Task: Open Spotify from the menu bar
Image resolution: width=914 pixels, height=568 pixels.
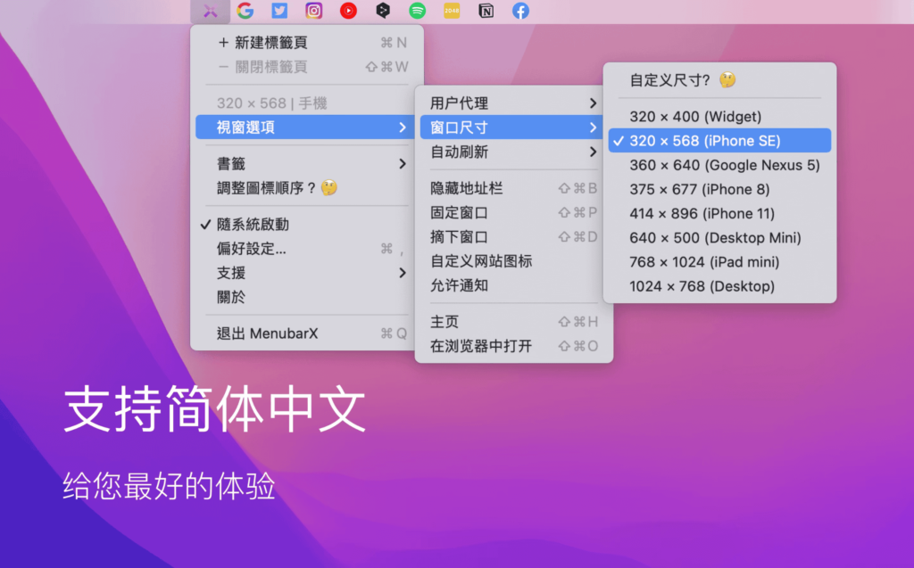Action: (x=416, y=11)
